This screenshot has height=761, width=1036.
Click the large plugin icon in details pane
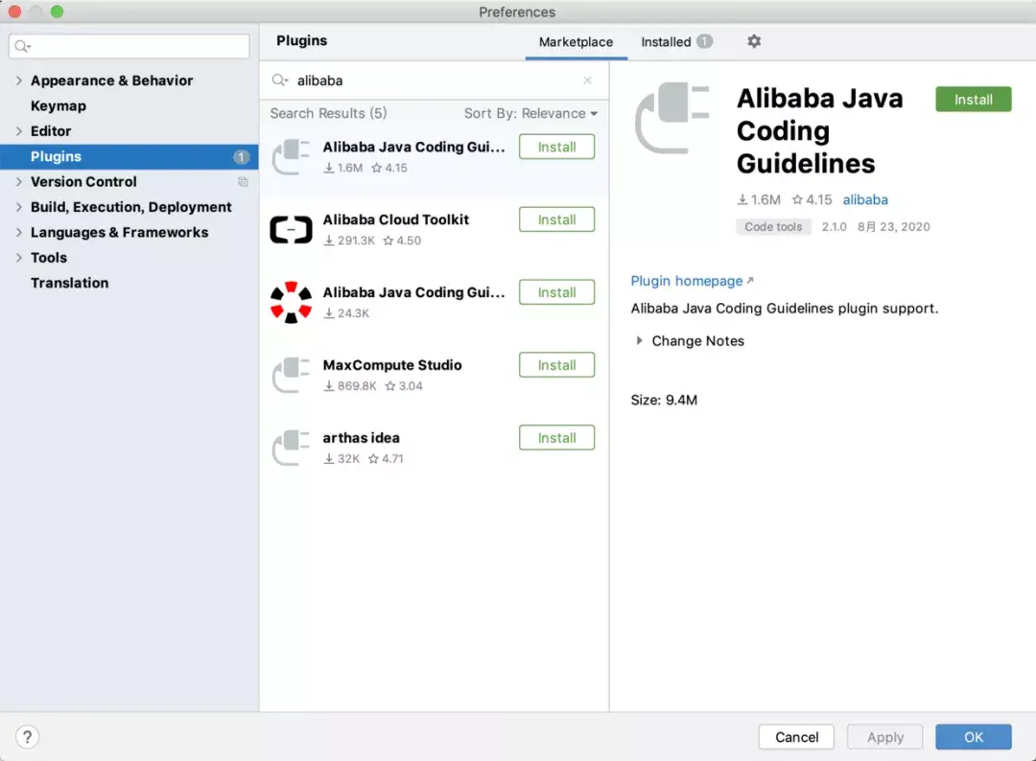[671, 118]
